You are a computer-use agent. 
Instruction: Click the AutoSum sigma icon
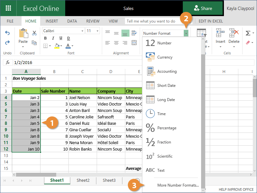[x=248, y=33]
